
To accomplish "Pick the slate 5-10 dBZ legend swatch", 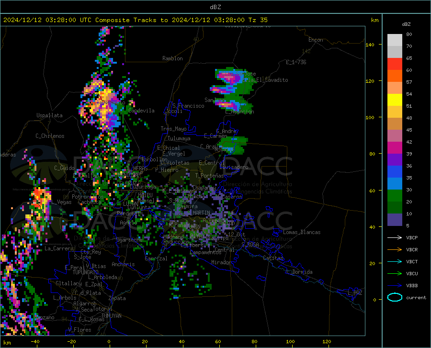I will [395, 220].
